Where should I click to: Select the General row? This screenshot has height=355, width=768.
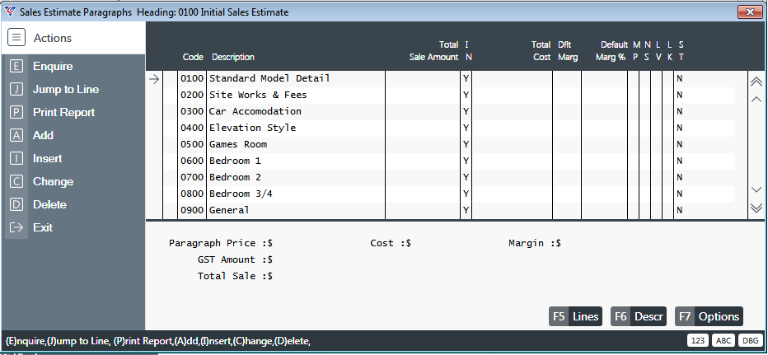(x=448, y=210)
